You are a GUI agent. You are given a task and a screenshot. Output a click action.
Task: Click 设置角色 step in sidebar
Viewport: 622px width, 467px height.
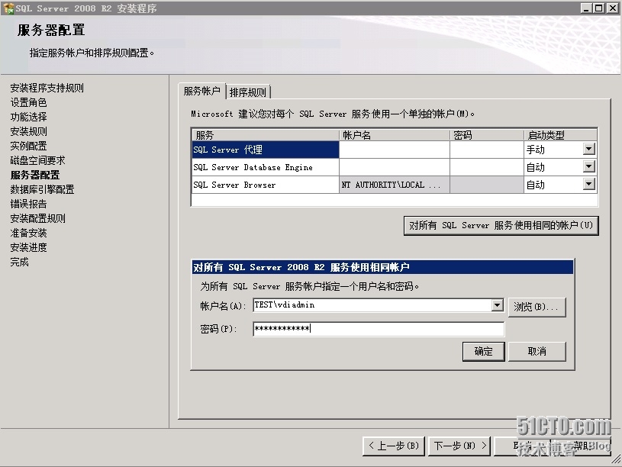[x=28, y=102]
